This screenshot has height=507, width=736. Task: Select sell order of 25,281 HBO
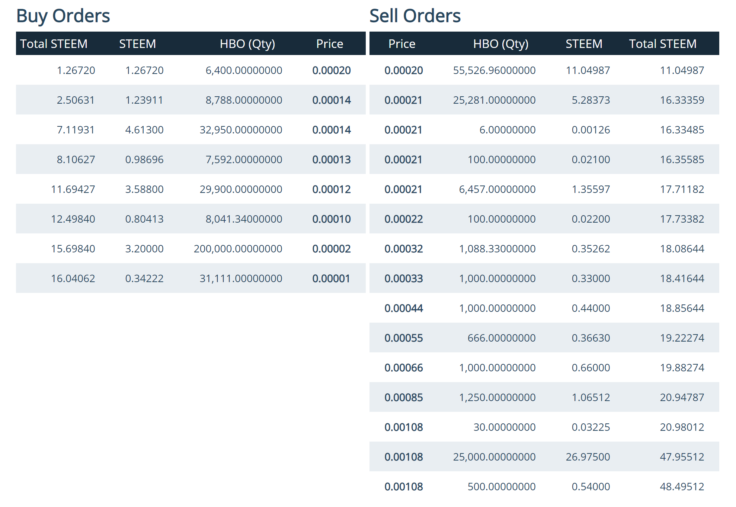494,100
